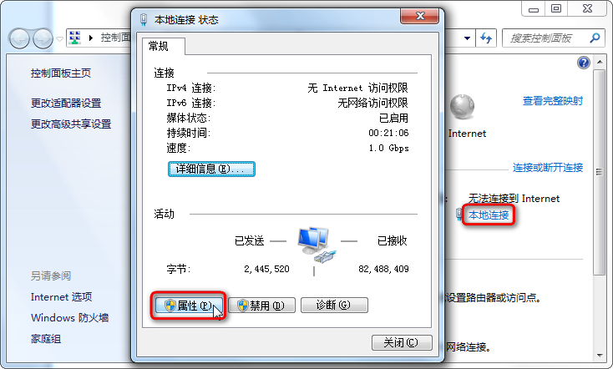Screen dimensions: 613x369
Task: Click the back navigation arrow
Action: [x=19, y=38]
